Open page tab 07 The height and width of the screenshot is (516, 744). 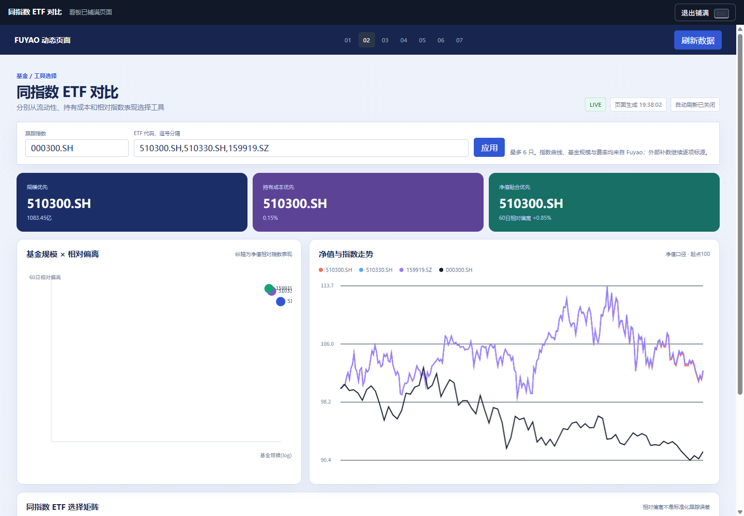click(x=459, y=40)
